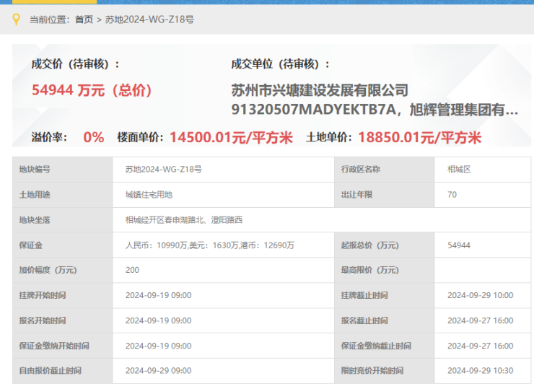Click the 200 increment value cell
This screenshot has width=534, height=389.
coord(224,270)
